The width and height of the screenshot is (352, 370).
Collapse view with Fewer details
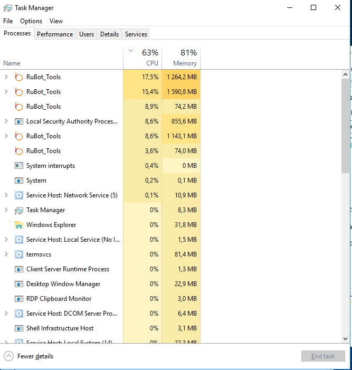pos(30,356)
